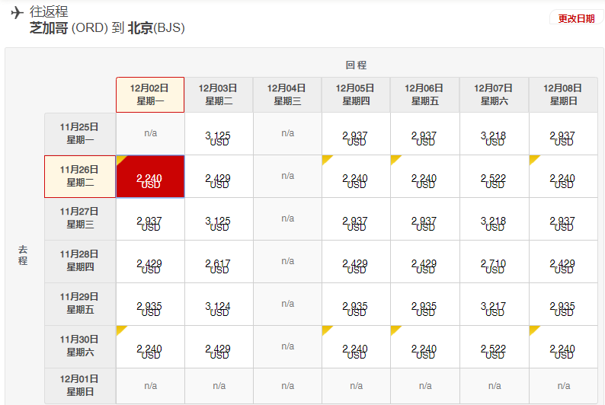Viewport: 605px width, 405px height.
Task: Pick 2,935 USD fare for 11月29日 and 12月08日
Action: (x=563, y=304)
